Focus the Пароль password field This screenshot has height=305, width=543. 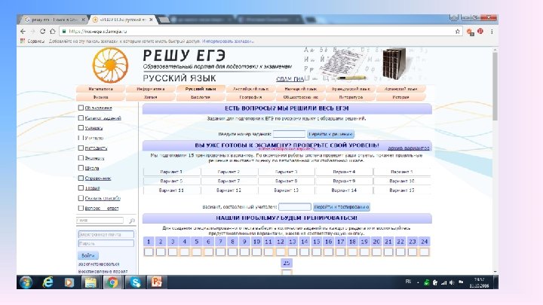pyautogui.click(x=106, y=243)
